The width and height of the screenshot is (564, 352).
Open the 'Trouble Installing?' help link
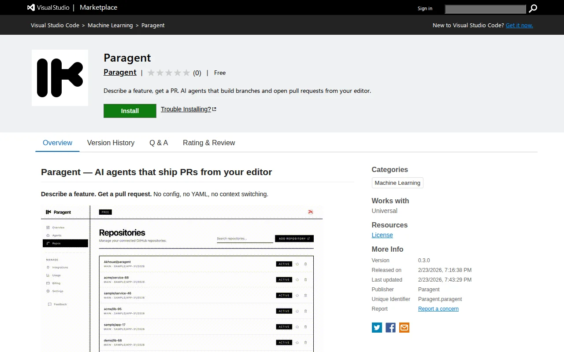(x=189, y=109)
